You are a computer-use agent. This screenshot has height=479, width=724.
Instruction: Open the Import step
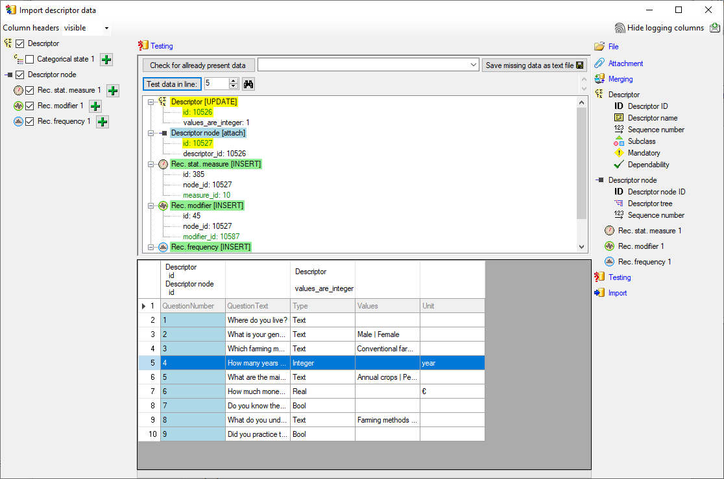(618, 293)
